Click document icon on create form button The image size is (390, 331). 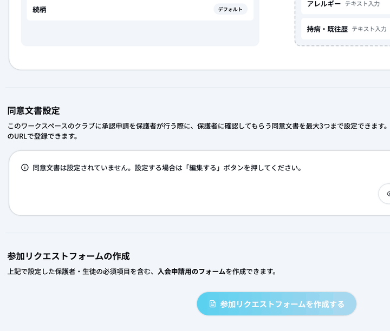[x=212, y=303]
